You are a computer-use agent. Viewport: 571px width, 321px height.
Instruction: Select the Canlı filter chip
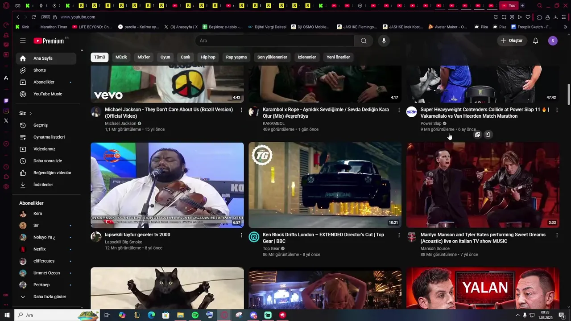(x=186, y=57)
